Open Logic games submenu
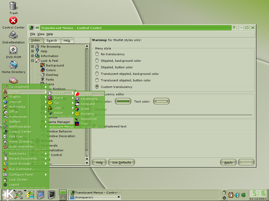269x201 pixels. click(x=61, y=108)
